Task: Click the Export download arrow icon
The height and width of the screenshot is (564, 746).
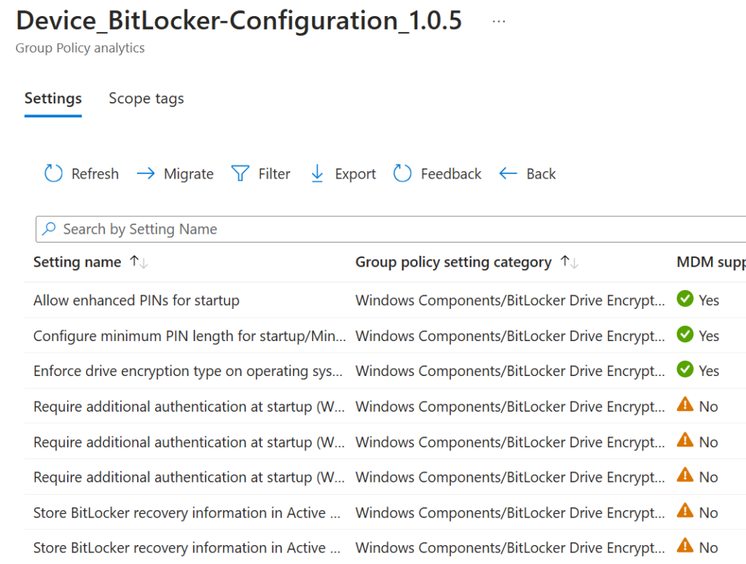Action: click(317, 173)
